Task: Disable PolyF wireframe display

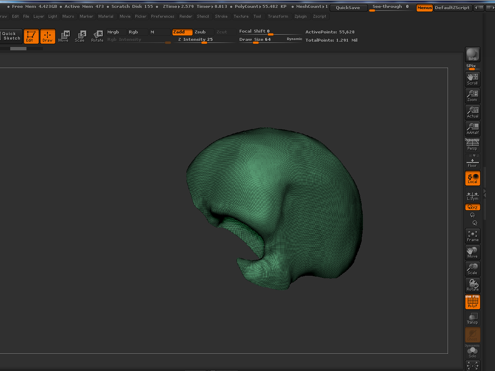Action: click(472, 302)
